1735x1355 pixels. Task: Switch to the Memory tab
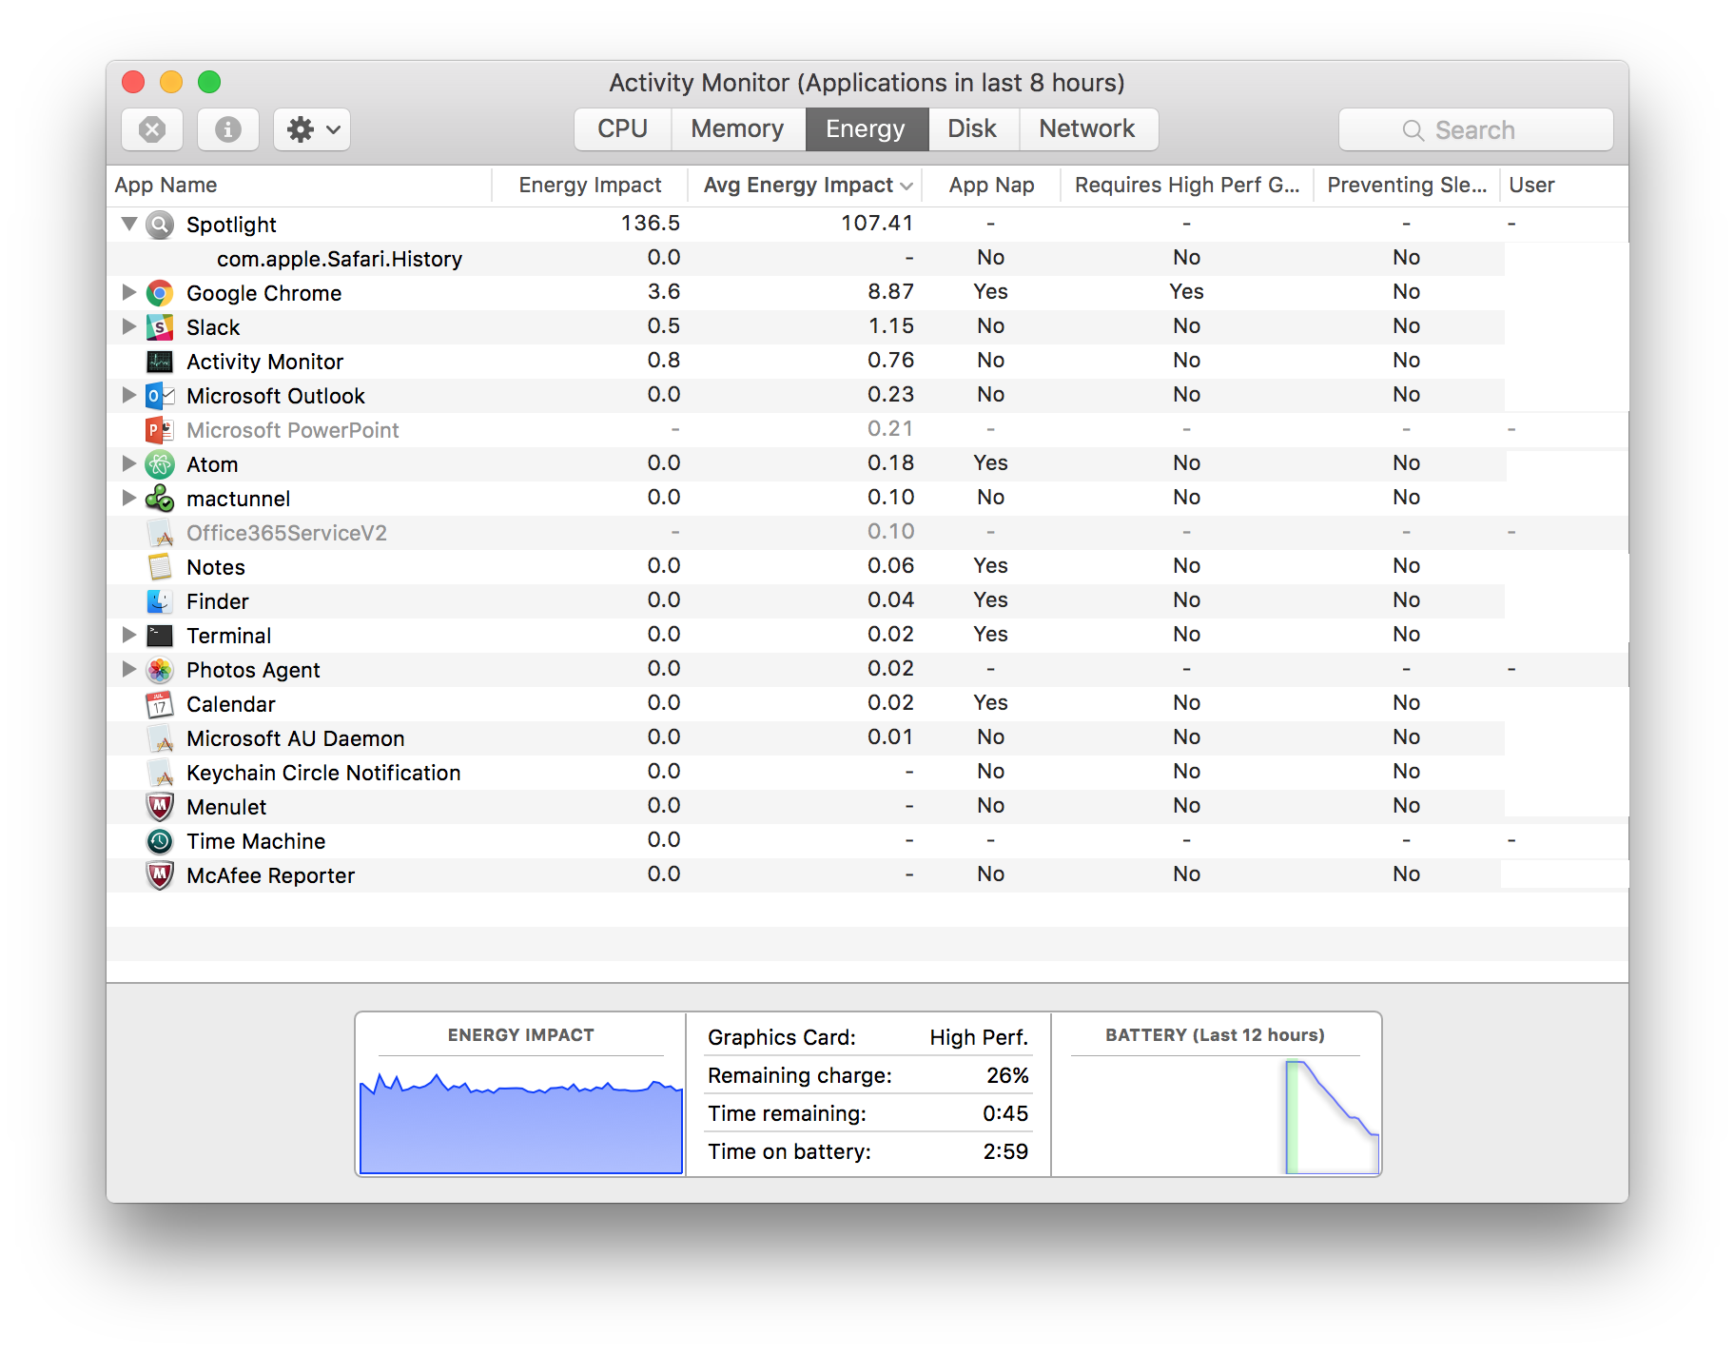tap(738, 129)
